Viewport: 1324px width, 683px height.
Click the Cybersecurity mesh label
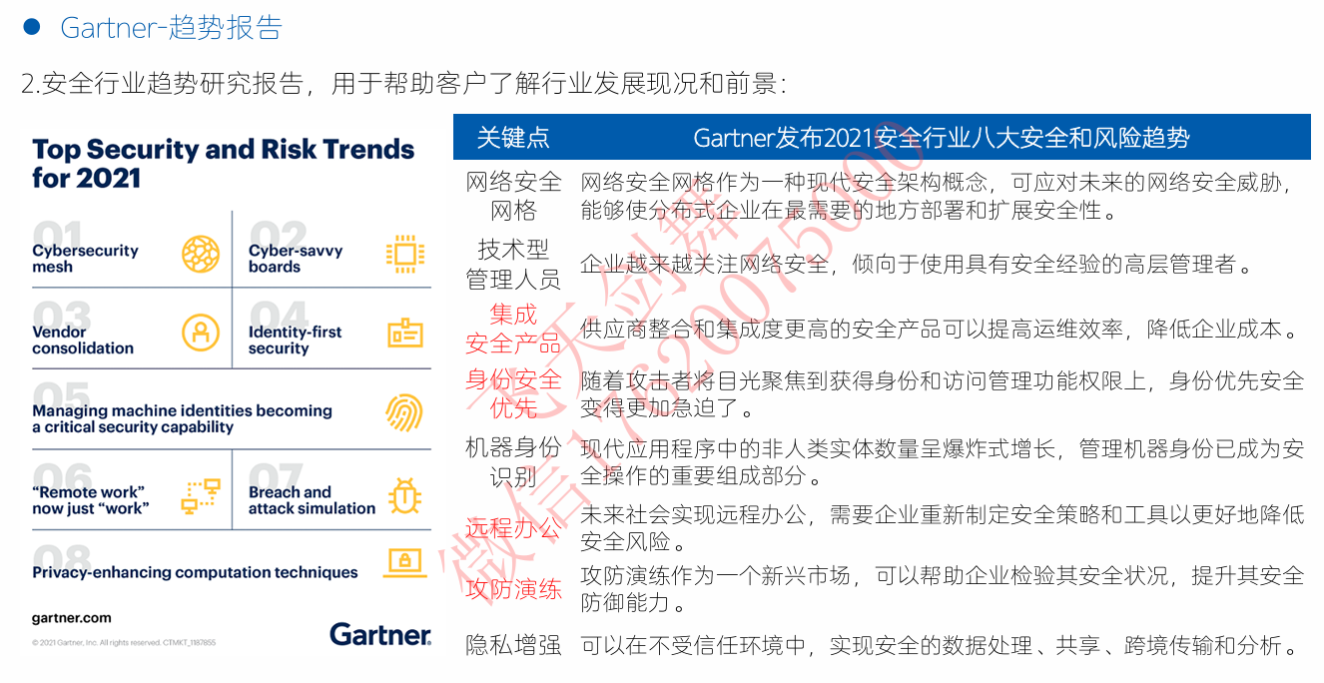(x=85, y=259)
